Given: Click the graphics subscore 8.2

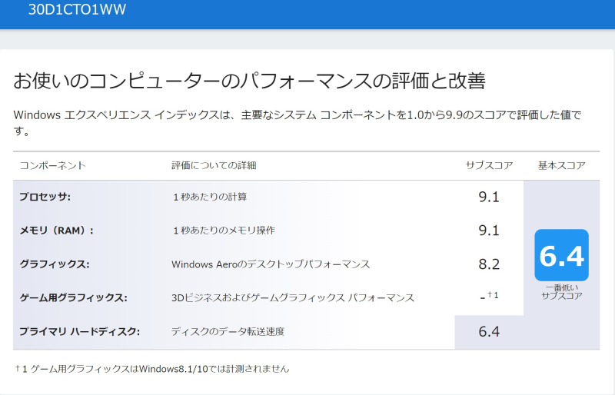Looking at the screenshot, I should pyautogui.click(x=489, y=264).
